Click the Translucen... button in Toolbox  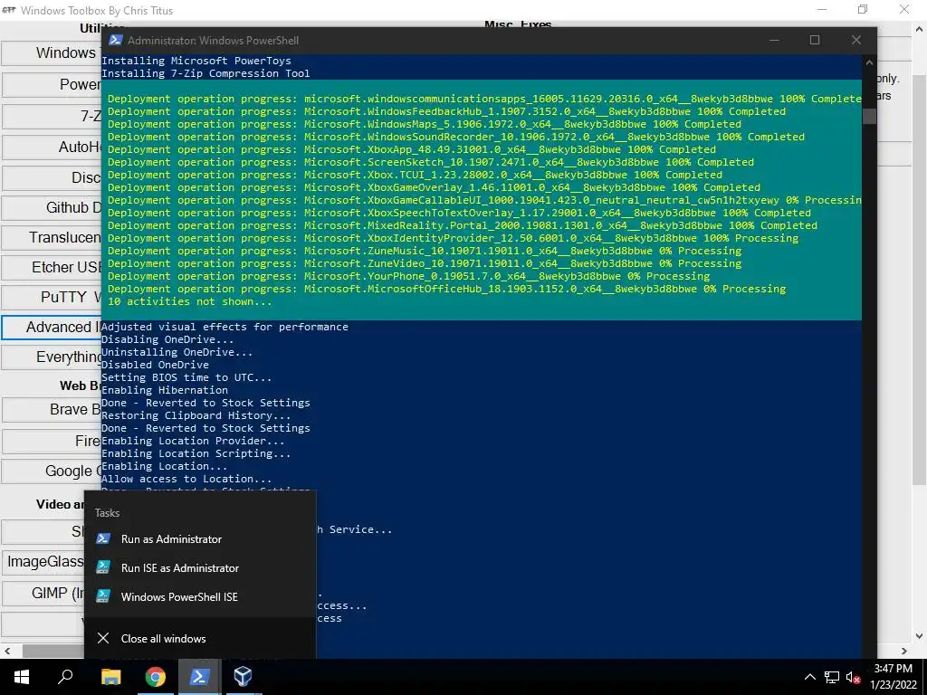[52, 238]
